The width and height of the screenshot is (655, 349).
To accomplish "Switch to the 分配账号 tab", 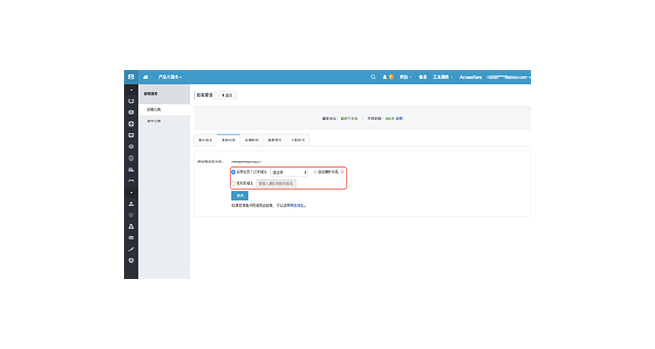I will [298, 140].
